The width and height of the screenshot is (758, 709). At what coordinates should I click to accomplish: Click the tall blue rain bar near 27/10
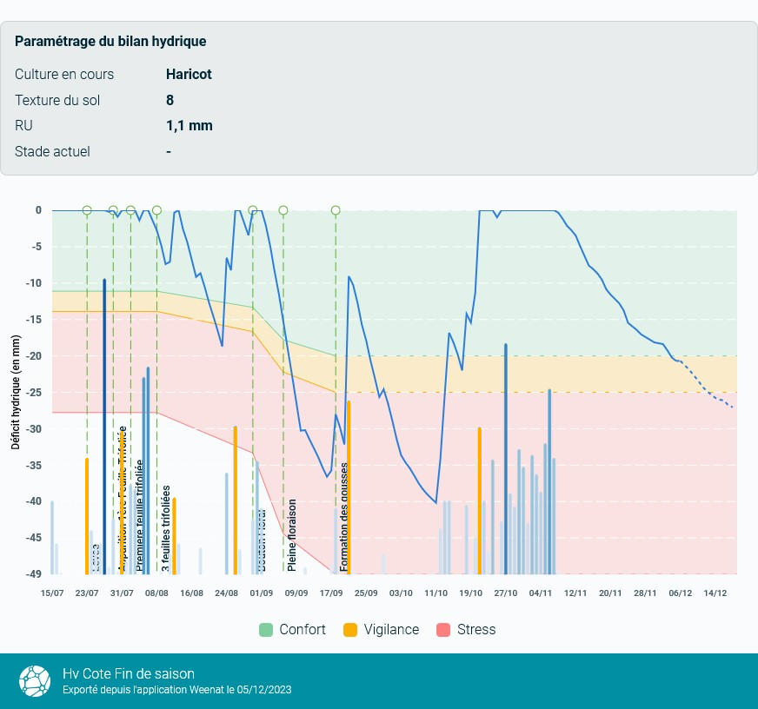[506, 459]
